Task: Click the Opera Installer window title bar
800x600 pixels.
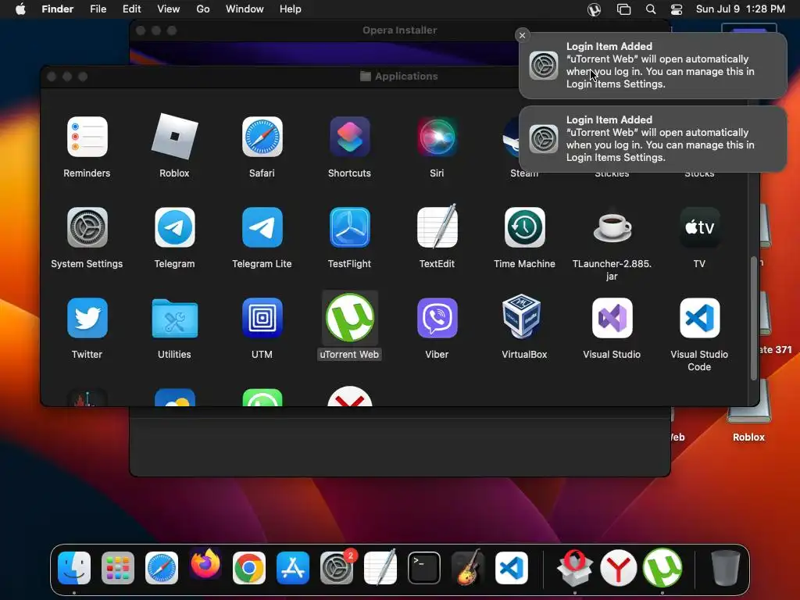Action: pyautogui.click(x=399, y=30)
